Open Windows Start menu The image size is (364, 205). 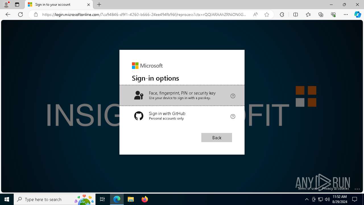click(7, 199)
